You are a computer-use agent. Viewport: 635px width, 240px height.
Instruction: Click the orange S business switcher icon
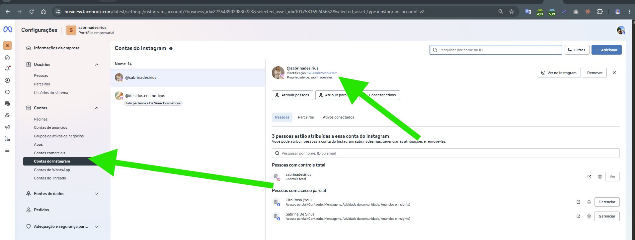pyautogui.click(x=7, y=45)
